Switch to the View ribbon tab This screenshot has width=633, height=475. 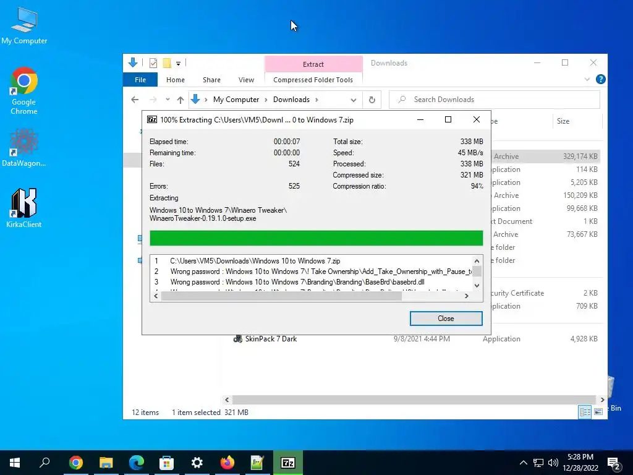point(246,80)
